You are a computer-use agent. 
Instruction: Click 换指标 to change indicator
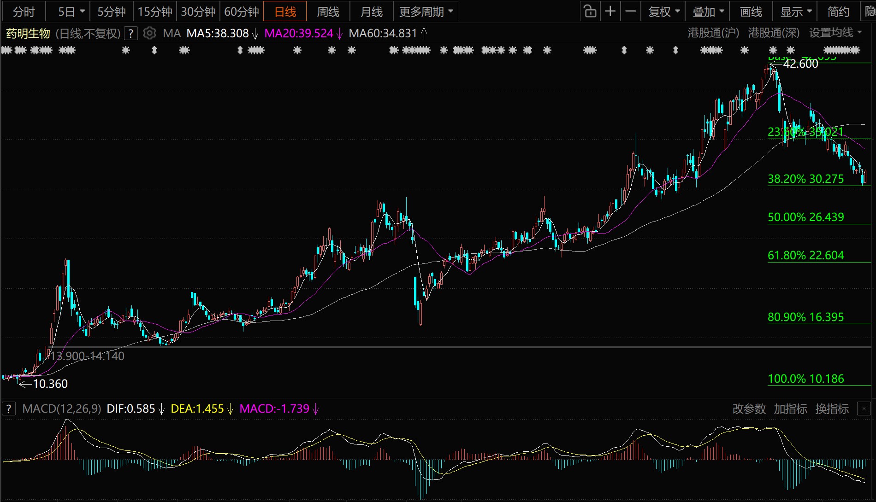(832, 409)
